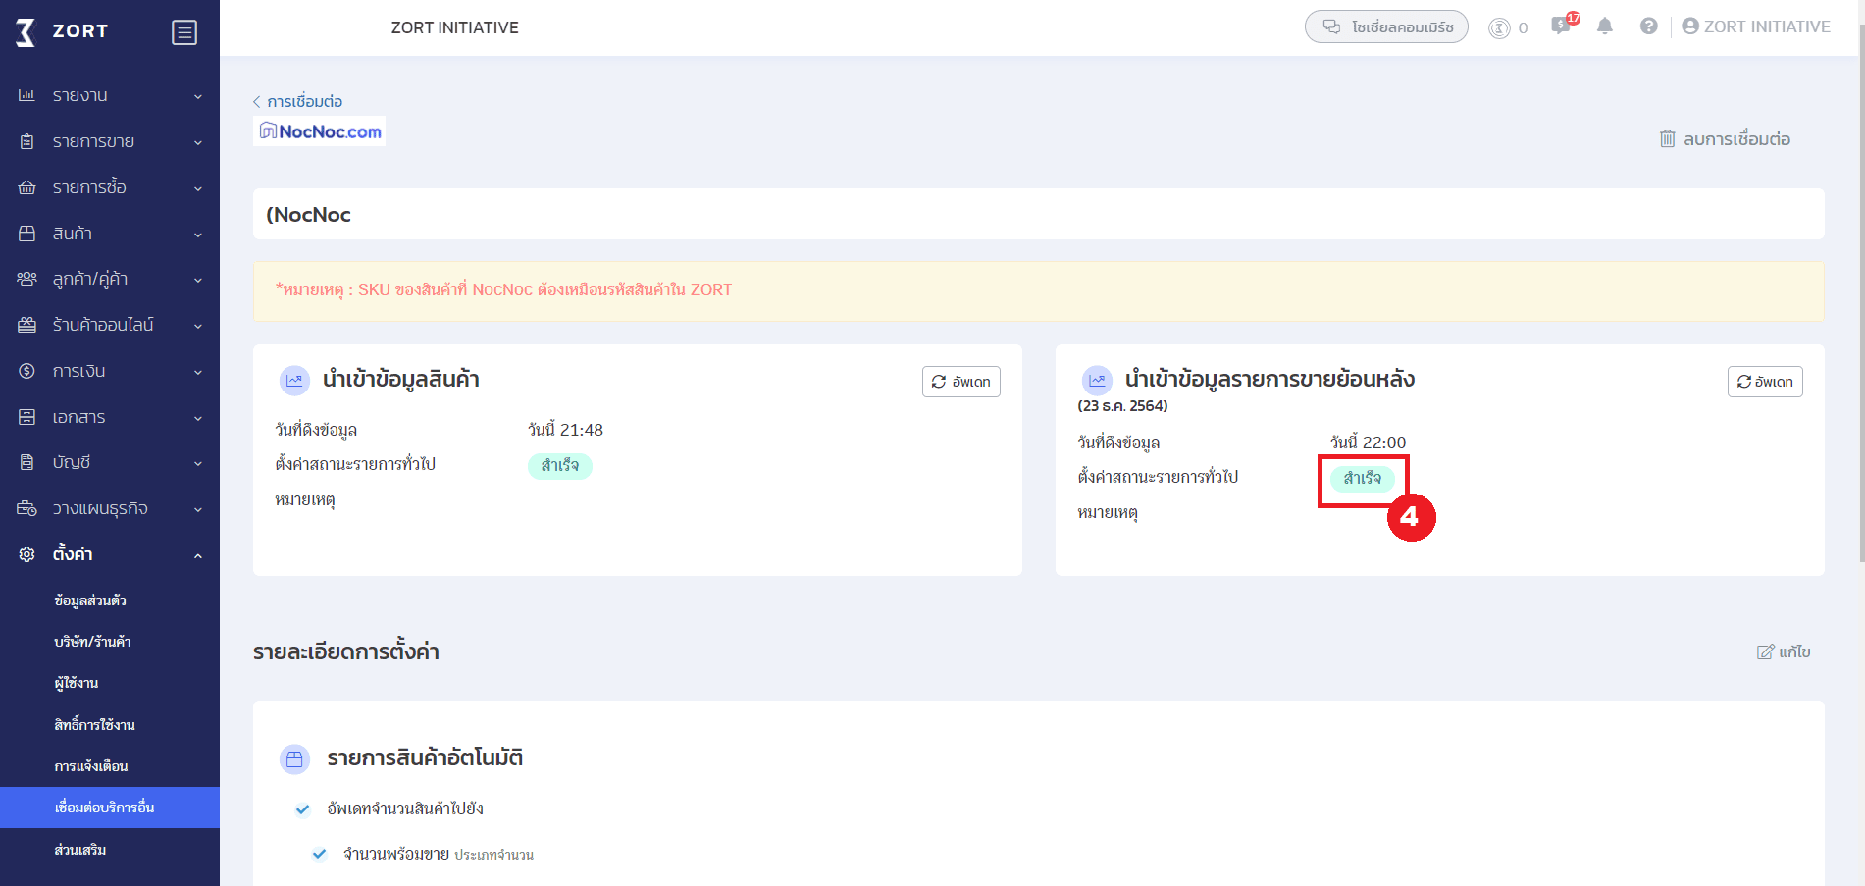1865x886 pixels.
Task: Click the ร้านค้าออนไลน์ shop icon
Action: [26, 325]
